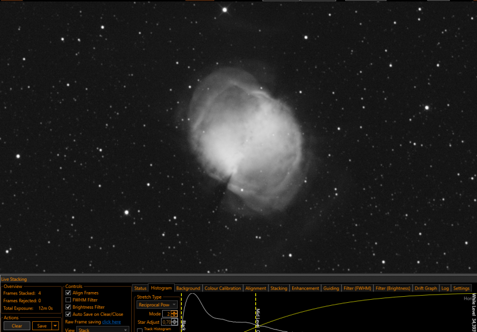Show the Drift Graph tab
The width and height of the screenshot is (477, 332).
click(x=426, y=288)
